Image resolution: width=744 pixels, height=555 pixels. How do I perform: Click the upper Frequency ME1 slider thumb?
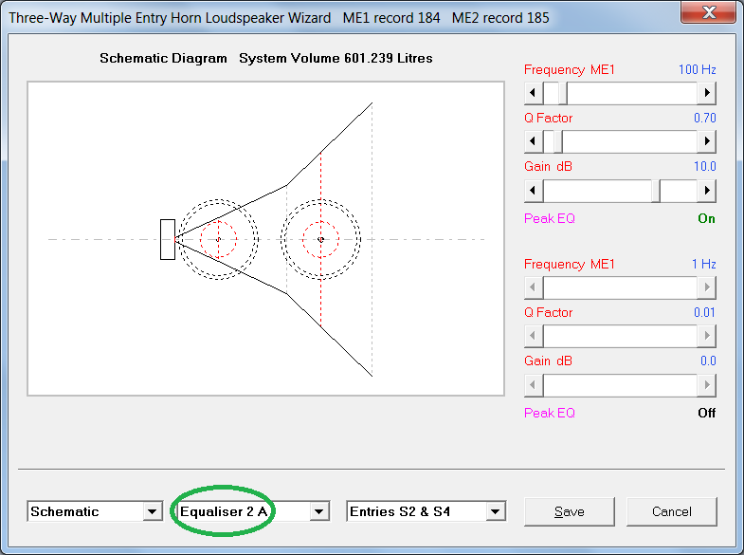(x=563, y=93)
